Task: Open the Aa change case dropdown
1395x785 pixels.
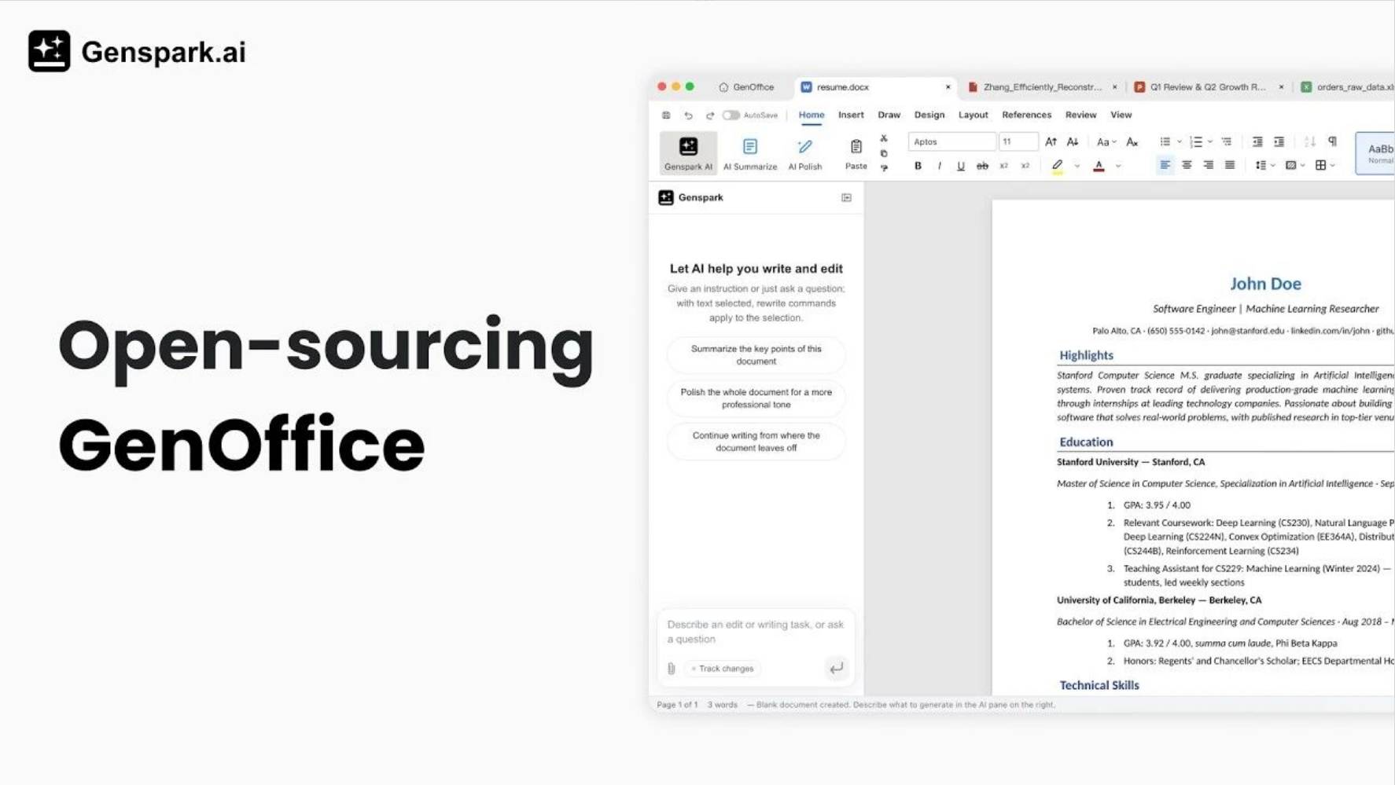Action: pos(1106,142)
